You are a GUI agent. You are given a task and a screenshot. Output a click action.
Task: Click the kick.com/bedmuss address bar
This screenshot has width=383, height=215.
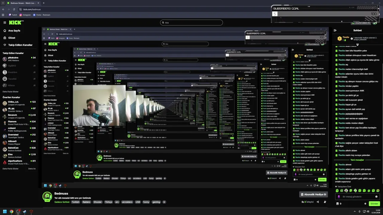(x=32, y=9)
